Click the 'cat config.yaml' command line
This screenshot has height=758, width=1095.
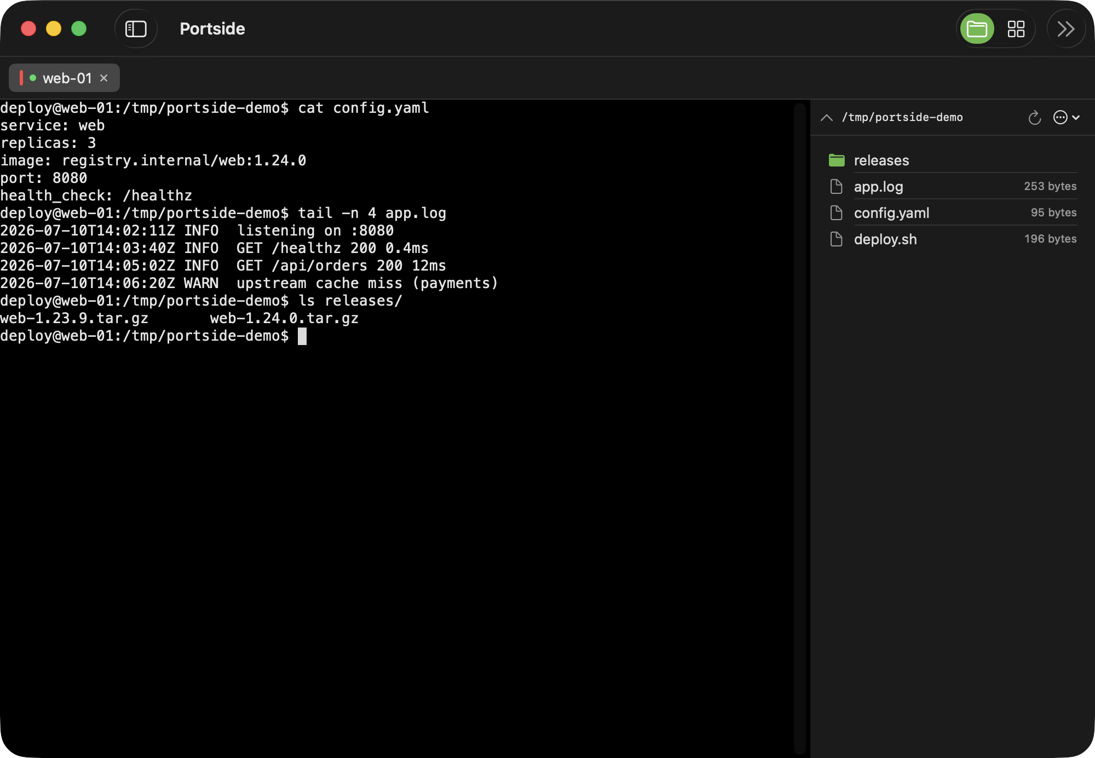click(215, 108)
